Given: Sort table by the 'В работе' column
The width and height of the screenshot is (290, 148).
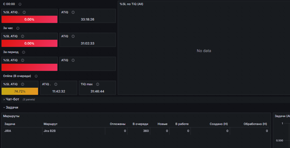Looking at the screenshot, I should [182, 124].
